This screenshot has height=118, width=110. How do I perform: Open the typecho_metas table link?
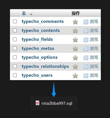pos(38,49)
